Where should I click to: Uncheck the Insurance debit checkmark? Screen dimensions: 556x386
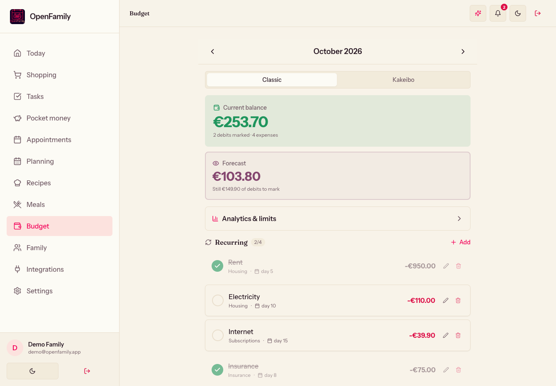coord(217,370)
